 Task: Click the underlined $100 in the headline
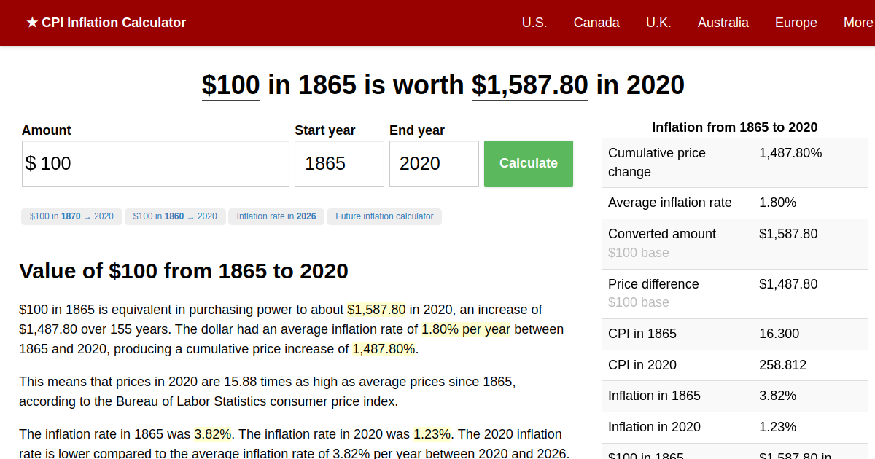[x=230, y=85]
